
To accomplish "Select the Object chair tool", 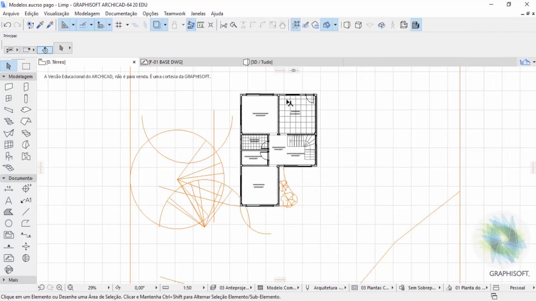I will tap(9, 156).
